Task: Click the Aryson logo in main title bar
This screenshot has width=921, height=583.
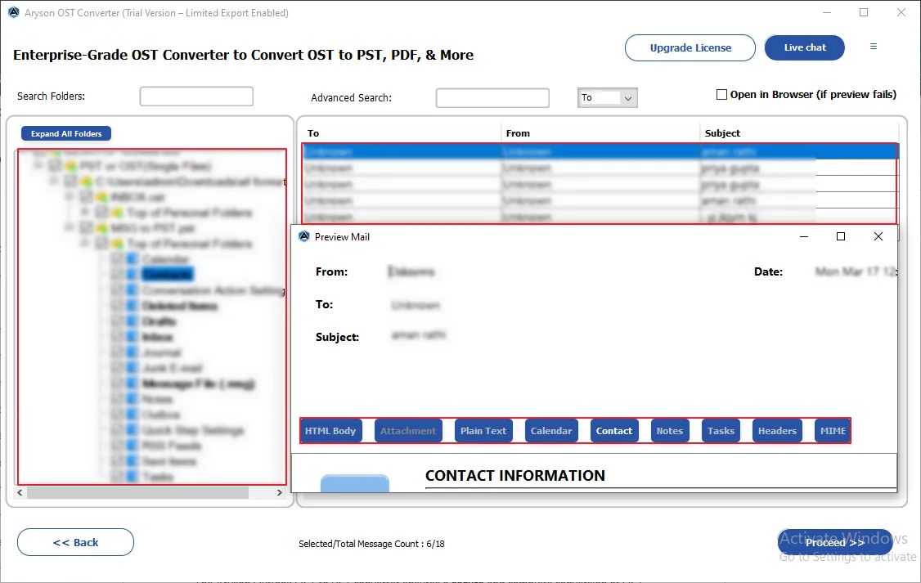Action: pyautogui.click(x=14, y=12)
